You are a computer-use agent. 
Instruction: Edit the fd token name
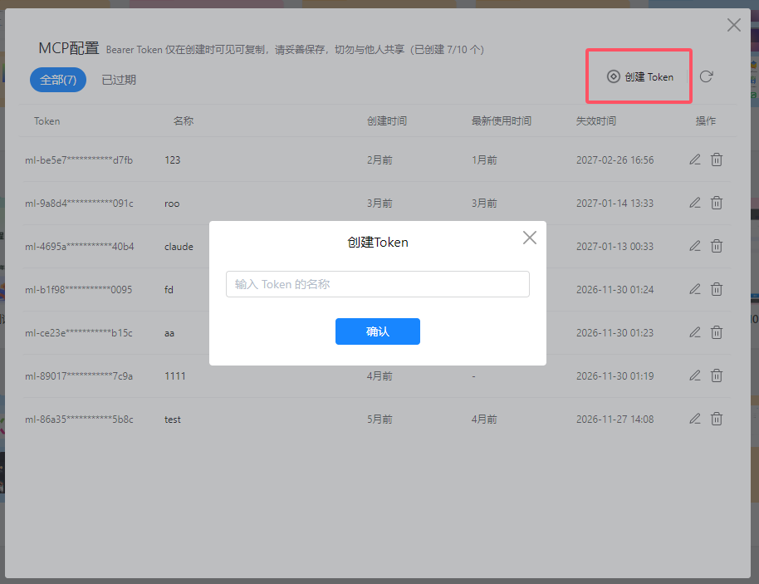[x=695, y=289]
